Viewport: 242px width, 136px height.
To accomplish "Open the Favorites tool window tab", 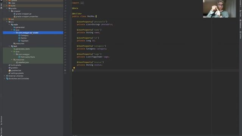I will point(2,131).
